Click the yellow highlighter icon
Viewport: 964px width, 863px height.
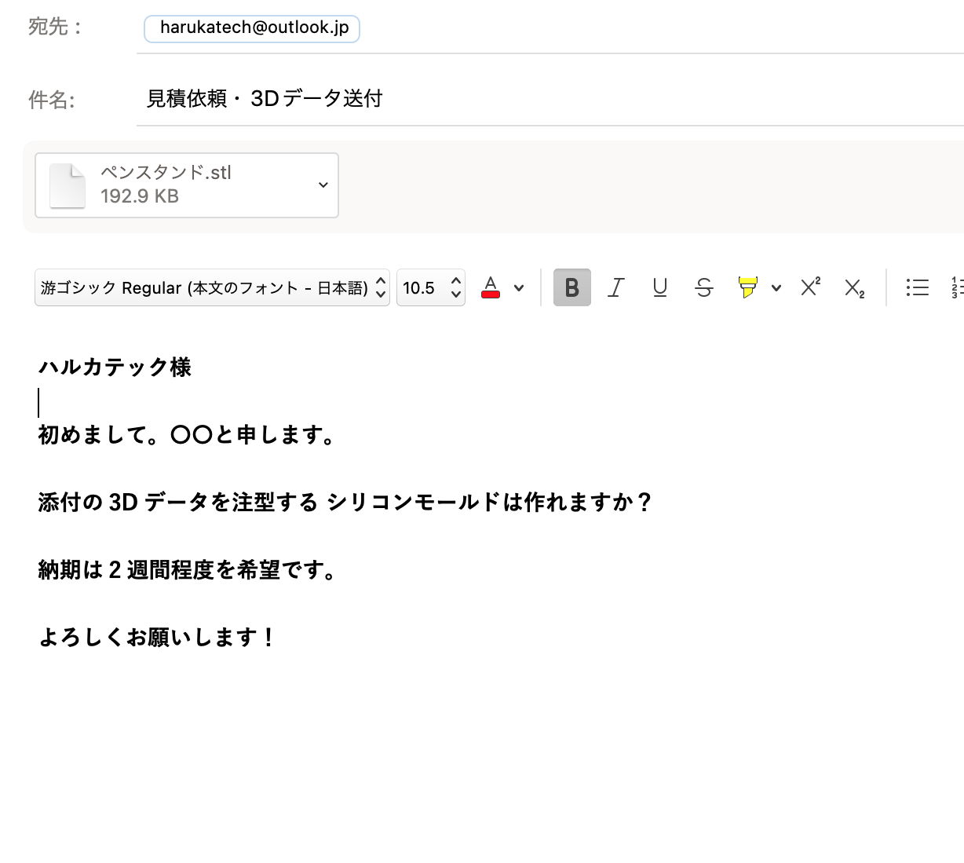click(747, 287)
